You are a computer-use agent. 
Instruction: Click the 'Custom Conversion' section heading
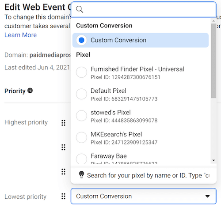tap(104, 26)
